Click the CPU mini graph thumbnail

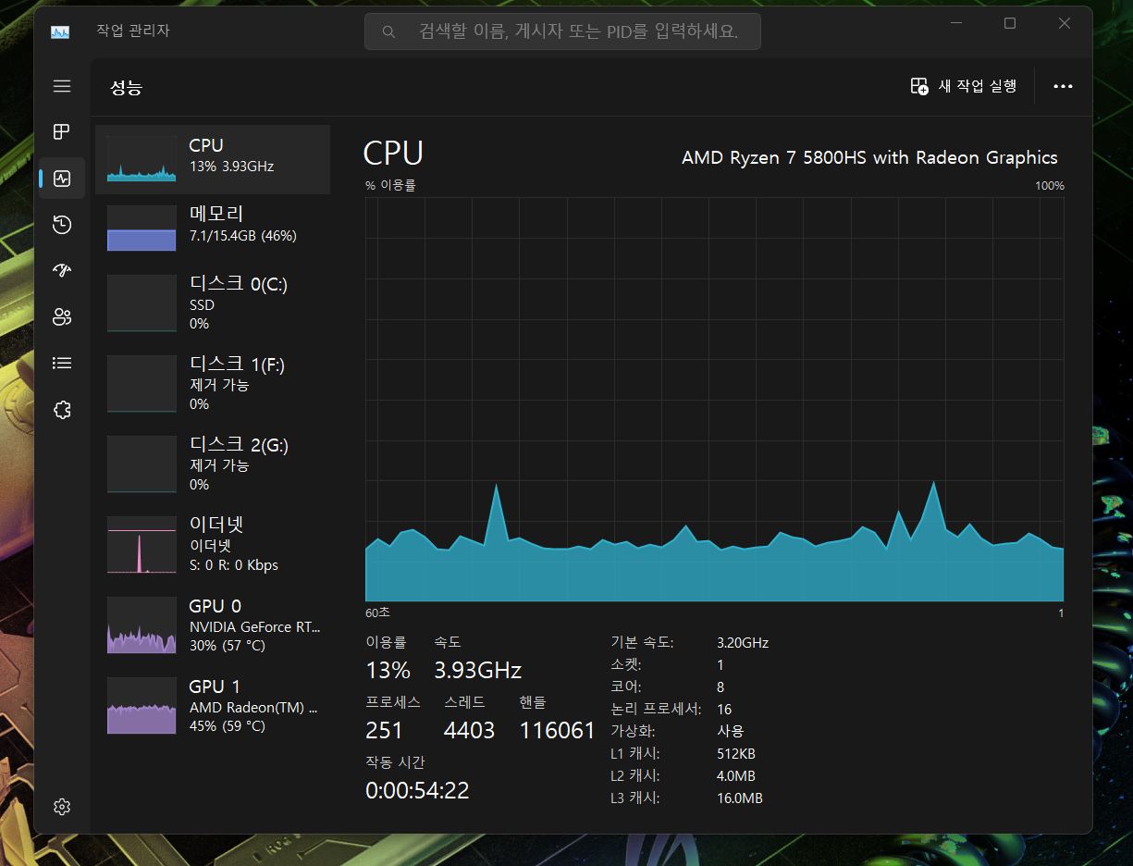click(x=142, y=159)
